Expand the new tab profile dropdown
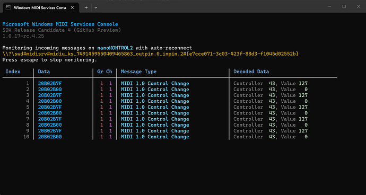The width and height of the screenshot is (366, 195). [95, 7]
